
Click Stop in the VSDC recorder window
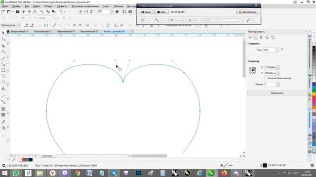coord(161,12)
